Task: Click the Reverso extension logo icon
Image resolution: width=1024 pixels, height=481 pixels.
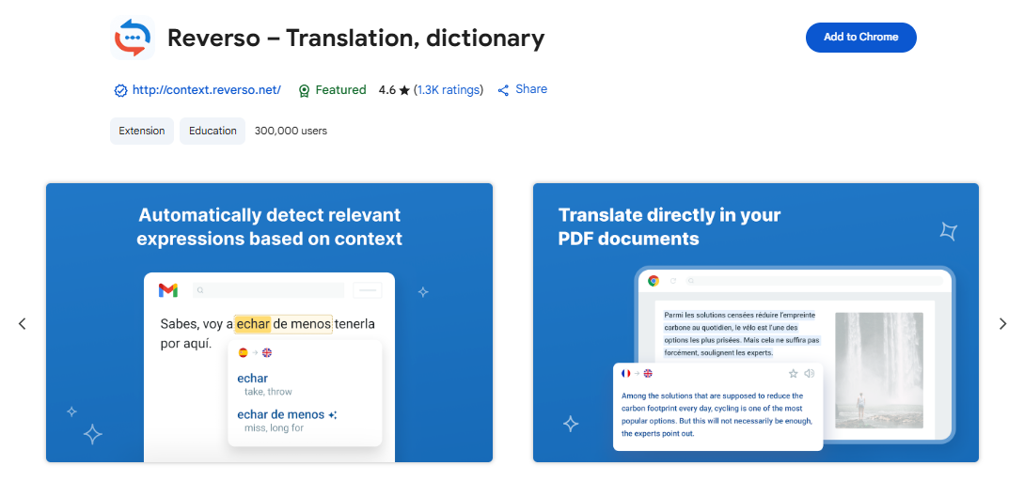Action: pyautogui.click(x=133, y=38)
